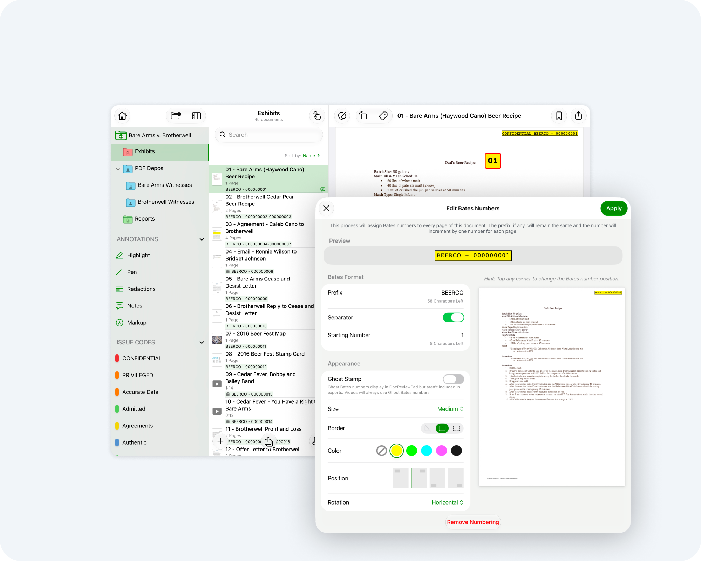The image size is (701, 561).
Task: Turn off the Separator switch
Action: point(453,317)
